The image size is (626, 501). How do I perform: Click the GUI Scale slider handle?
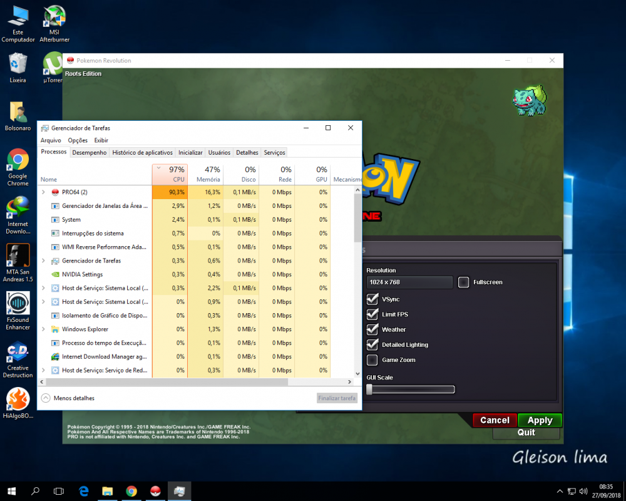click(x=369, y=390)
